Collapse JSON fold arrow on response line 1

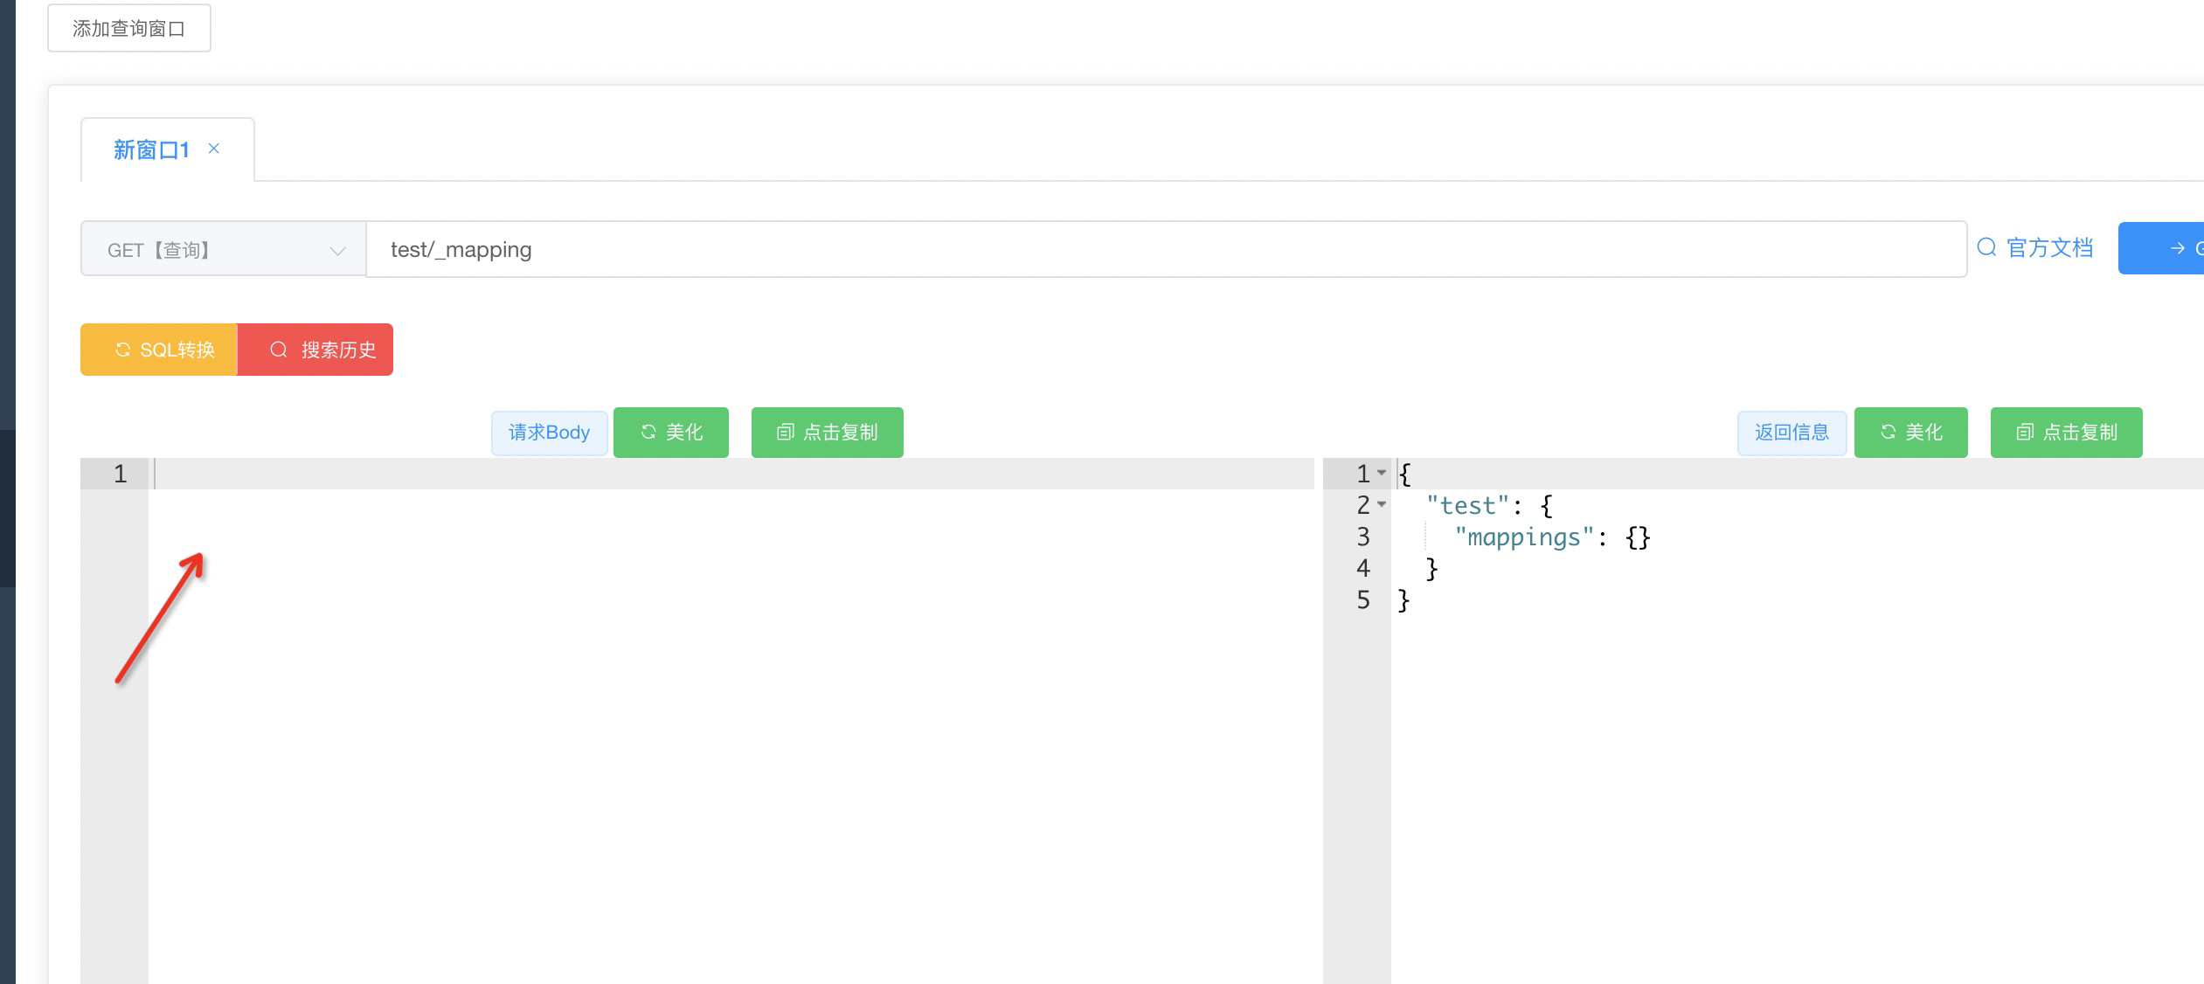(1382, 473)
